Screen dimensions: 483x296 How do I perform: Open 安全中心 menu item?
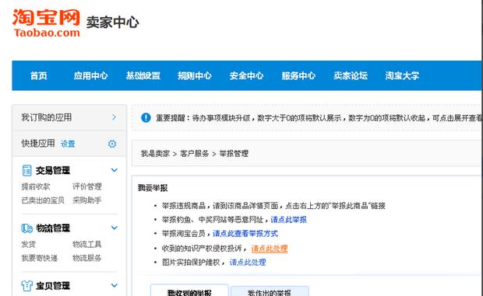point(246,75)
